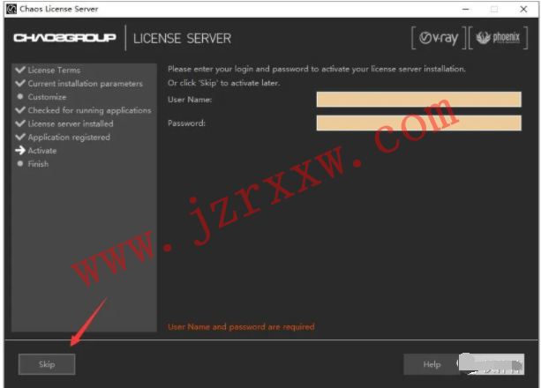Click the LICENSE SERVER heading text
The width and height of the screenshot is (541, 388).
pyautogui.click(x=182, y=39)
